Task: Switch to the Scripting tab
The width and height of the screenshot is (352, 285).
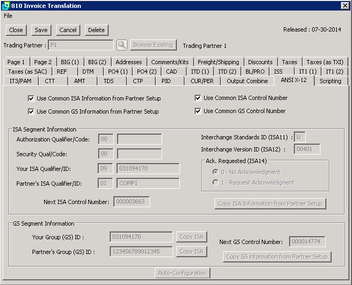Action: click(x=330, y=81)
